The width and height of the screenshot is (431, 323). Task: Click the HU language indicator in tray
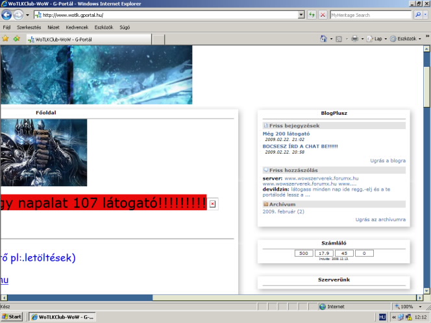(382, 317)
